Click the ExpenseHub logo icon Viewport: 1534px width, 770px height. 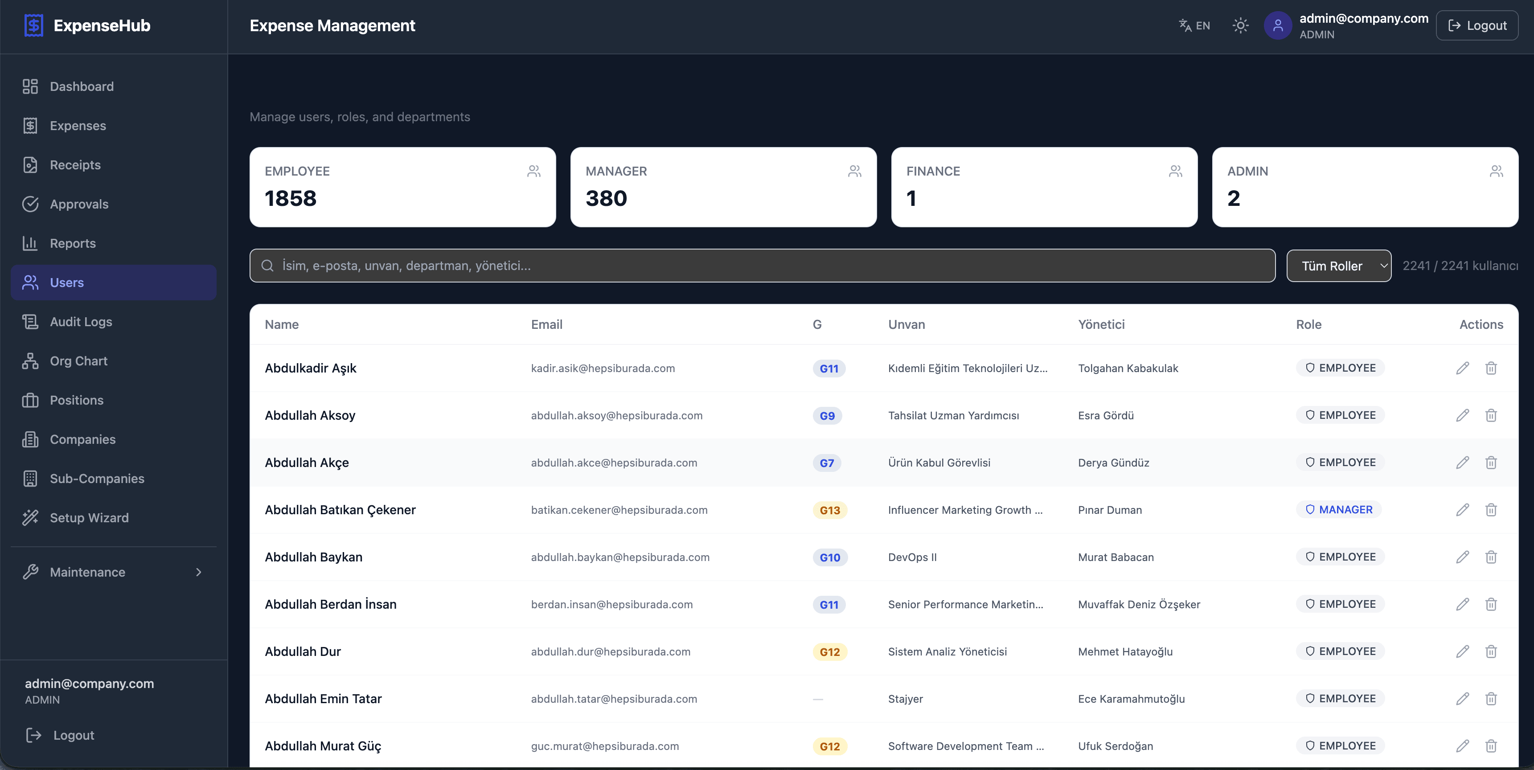pos(34,25)
